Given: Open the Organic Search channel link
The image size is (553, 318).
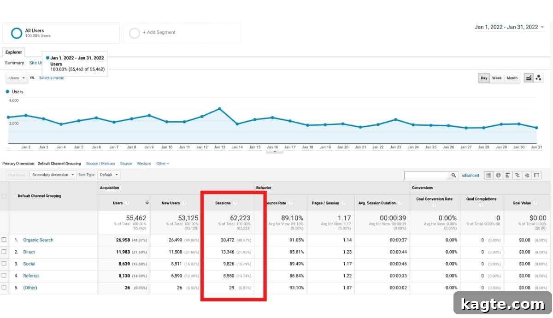Looking at the screenshot, I should [x=38, y=240].
